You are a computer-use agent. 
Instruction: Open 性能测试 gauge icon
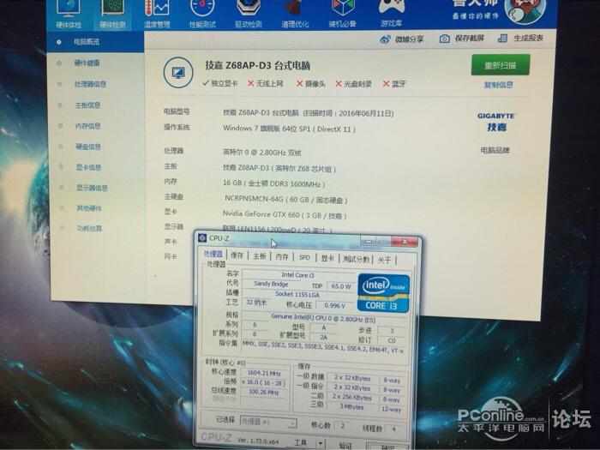pyautogui.click(x=202, y=15)
